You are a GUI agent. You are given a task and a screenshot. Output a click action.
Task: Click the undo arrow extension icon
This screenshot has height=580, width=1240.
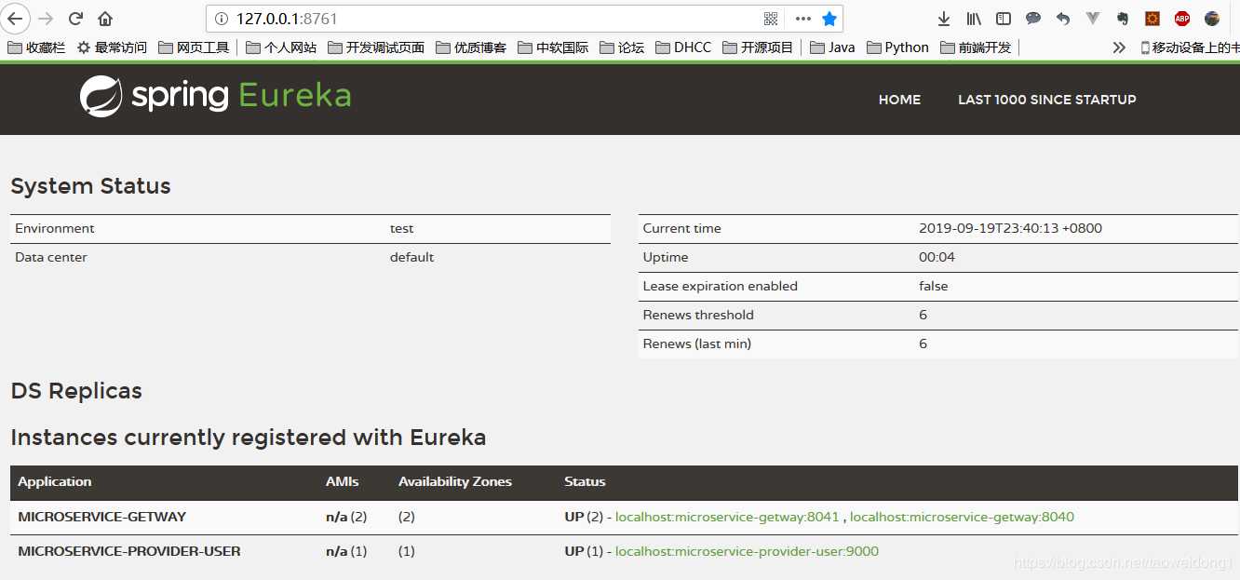[x=1063, y=19]
